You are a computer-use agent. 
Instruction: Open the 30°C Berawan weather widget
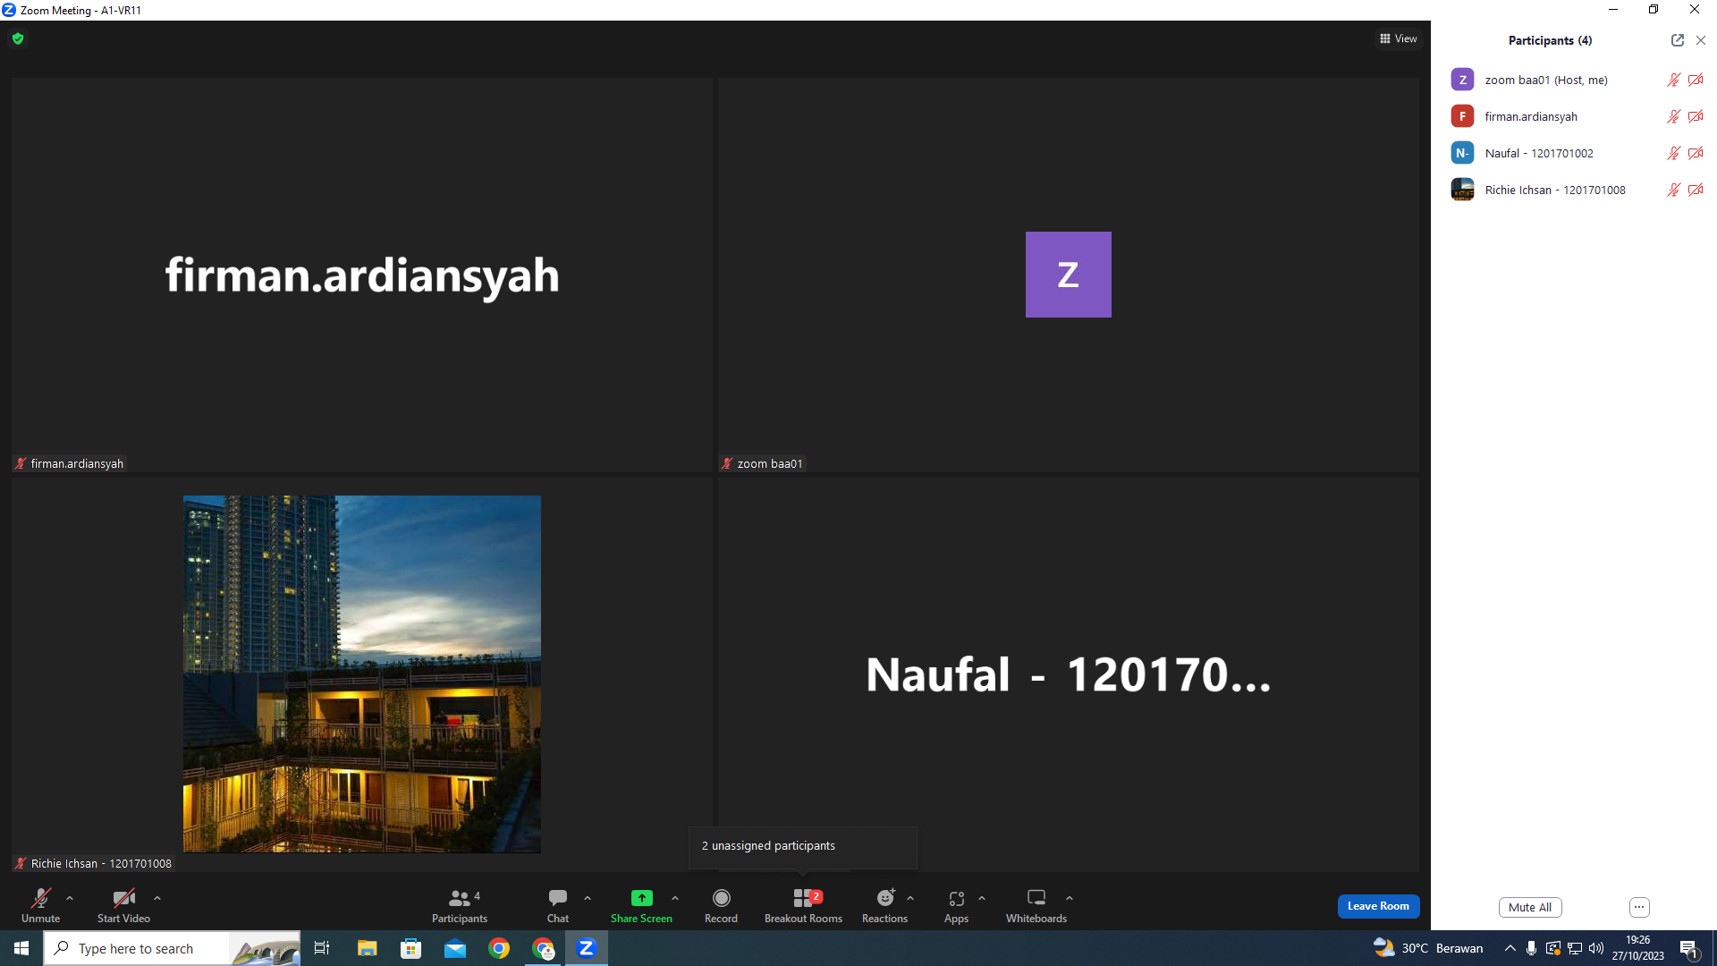[1428, 948]
